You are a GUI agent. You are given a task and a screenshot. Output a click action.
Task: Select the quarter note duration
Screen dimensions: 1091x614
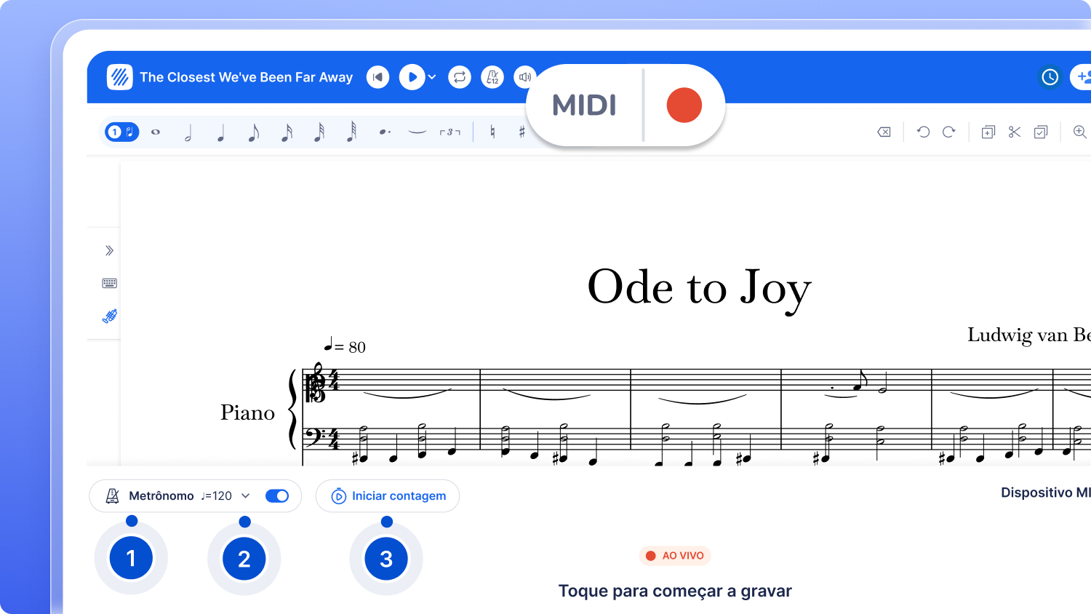pyautogui.click(x=220, y=132)
